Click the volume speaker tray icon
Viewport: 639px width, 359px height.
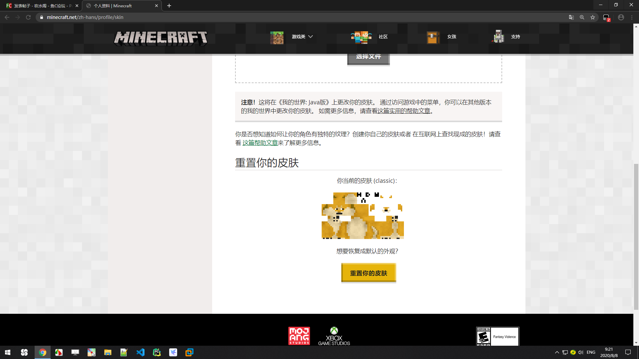coord(581,352)
